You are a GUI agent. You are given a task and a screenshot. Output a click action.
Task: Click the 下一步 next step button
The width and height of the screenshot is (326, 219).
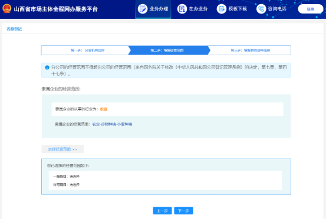tap(183, 211)
